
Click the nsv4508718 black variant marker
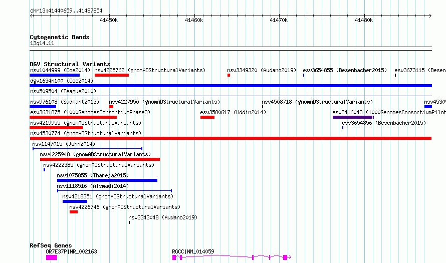[x=263, y=107]
